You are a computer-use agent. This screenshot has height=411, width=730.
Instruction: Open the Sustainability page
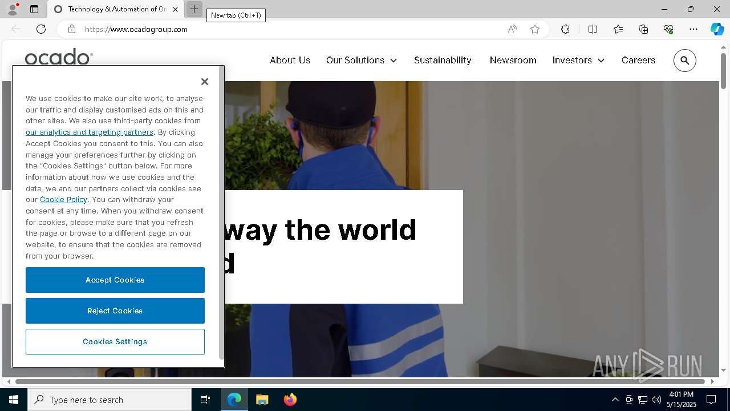pyautogui.click(x=443, y=60)
